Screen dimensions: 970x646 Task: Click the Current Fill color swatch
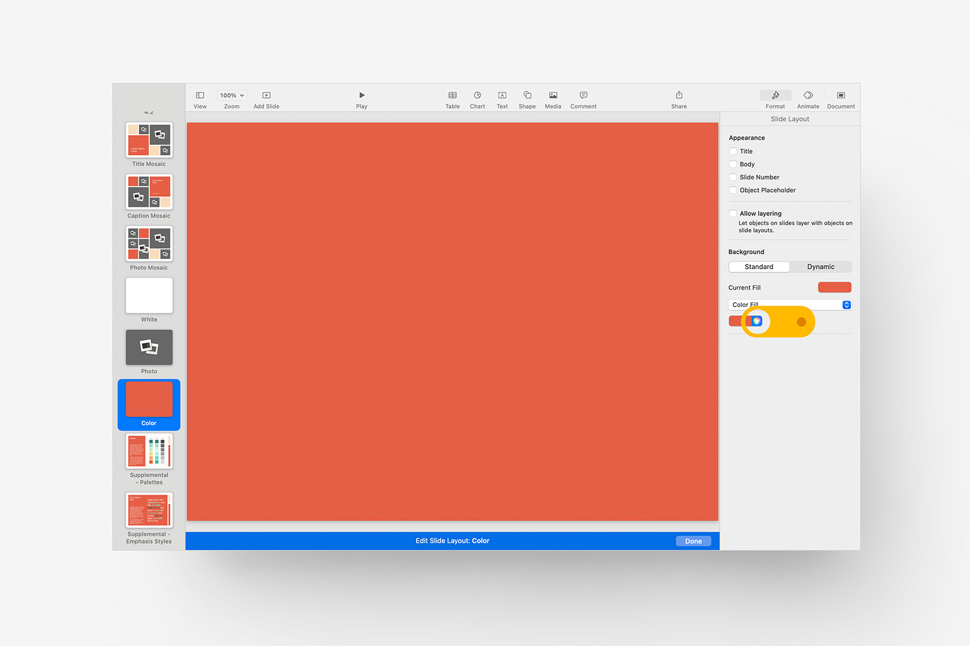pos(835,287)
